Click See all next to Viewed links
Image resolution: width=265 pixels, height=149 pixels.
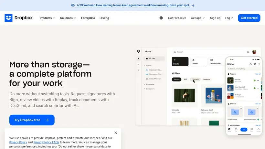pyautogui.click(x=258, y=125)
